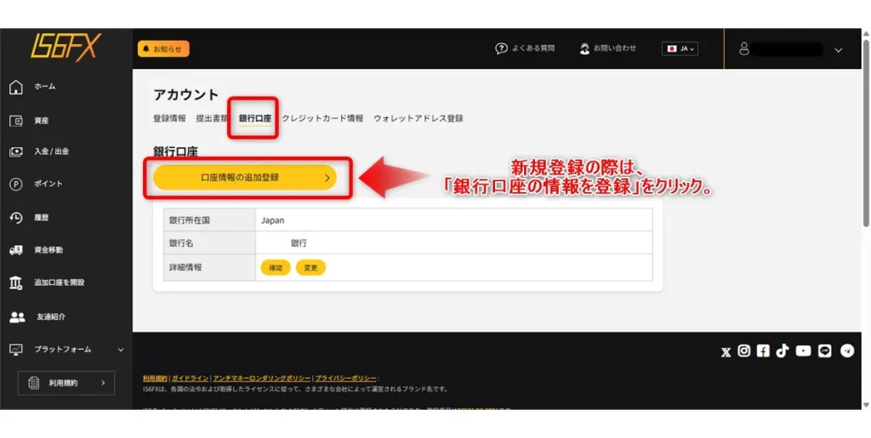Click the 利用規約 document icon in sidebar

(x=34, y=383)
